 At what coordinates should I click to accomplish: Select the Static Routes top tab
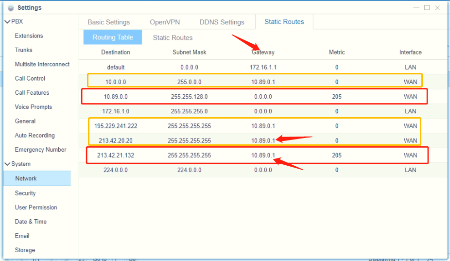[284, 22]
